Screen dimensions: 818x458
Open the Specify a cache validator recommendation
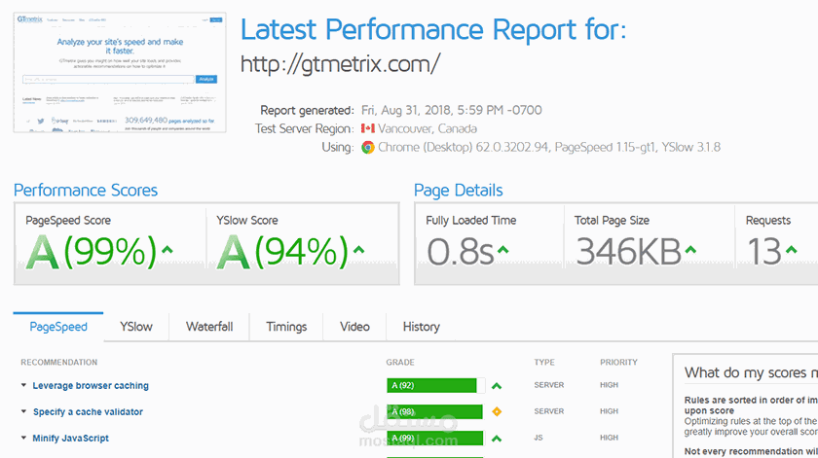(x=88, y=411)
